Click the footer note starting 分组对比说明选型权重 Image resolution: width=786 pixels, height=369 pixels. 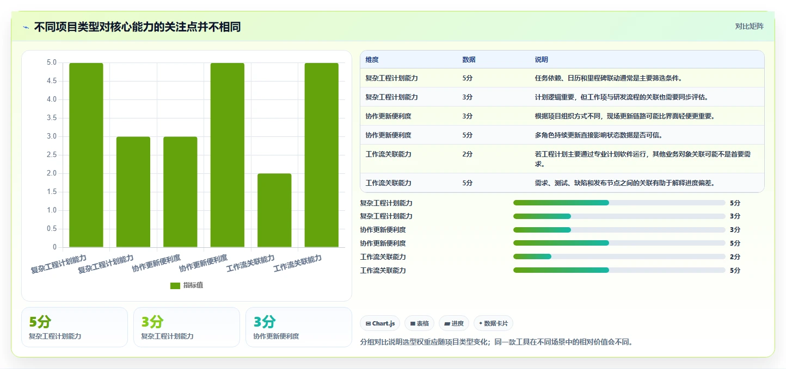click(496, 342)
